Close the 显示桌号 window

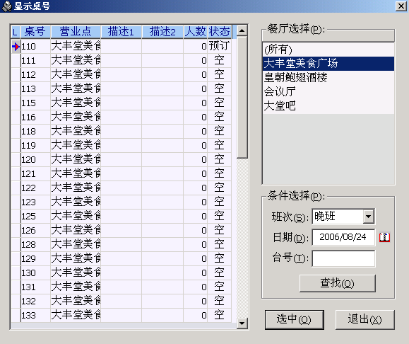click(x=401, y=6)
